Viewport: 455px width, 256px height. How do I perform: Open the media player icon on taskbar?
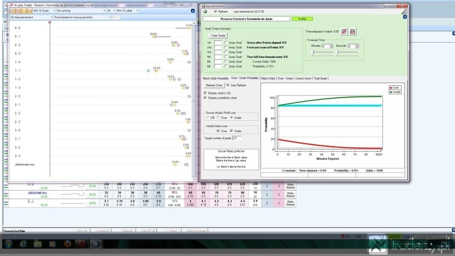pos(52,244)
